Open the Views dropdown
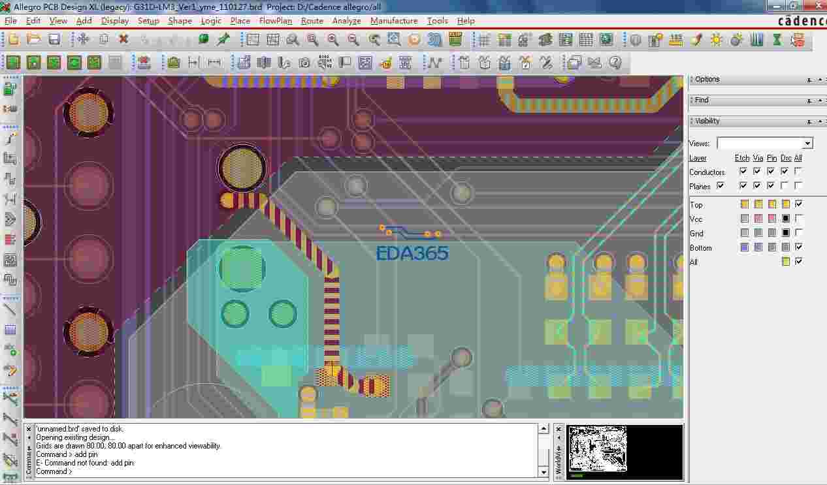 807,144
